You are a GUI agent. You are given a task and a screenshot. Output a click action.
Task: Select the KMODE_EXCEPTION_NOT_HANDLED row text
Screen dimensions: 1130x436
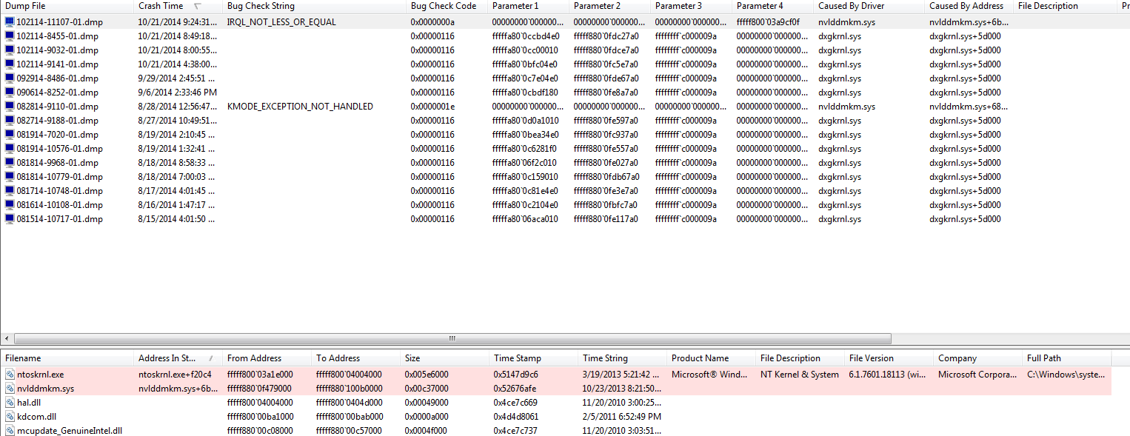300,107
